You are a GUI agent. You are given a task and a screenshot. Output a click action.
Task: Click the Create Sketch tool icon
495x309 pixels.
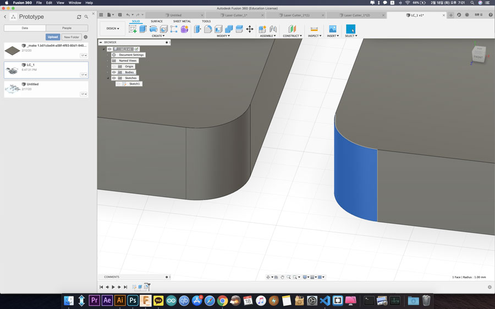click(x=133, y=29)
